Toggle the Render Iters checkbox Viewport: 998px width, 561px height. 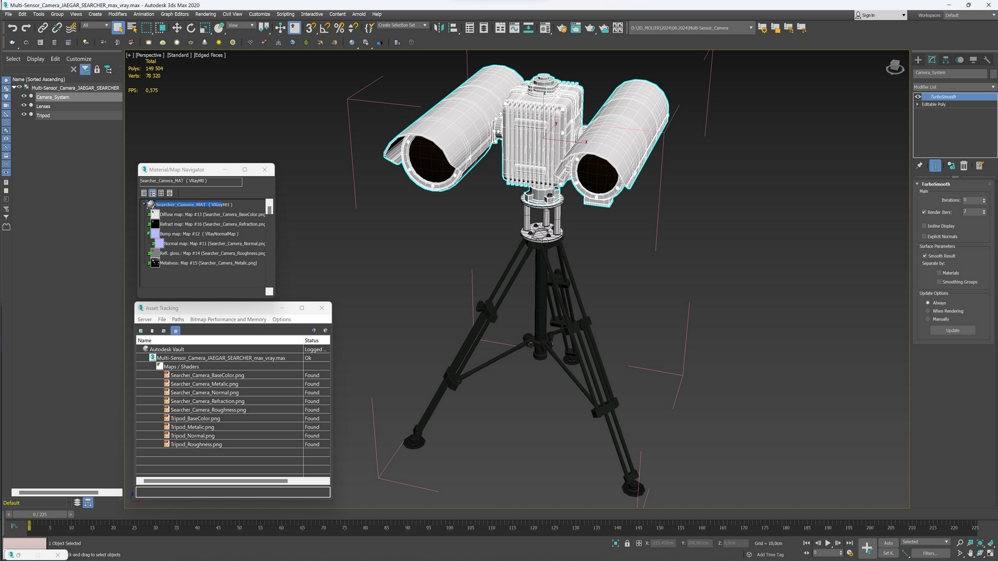coord(924,212)
